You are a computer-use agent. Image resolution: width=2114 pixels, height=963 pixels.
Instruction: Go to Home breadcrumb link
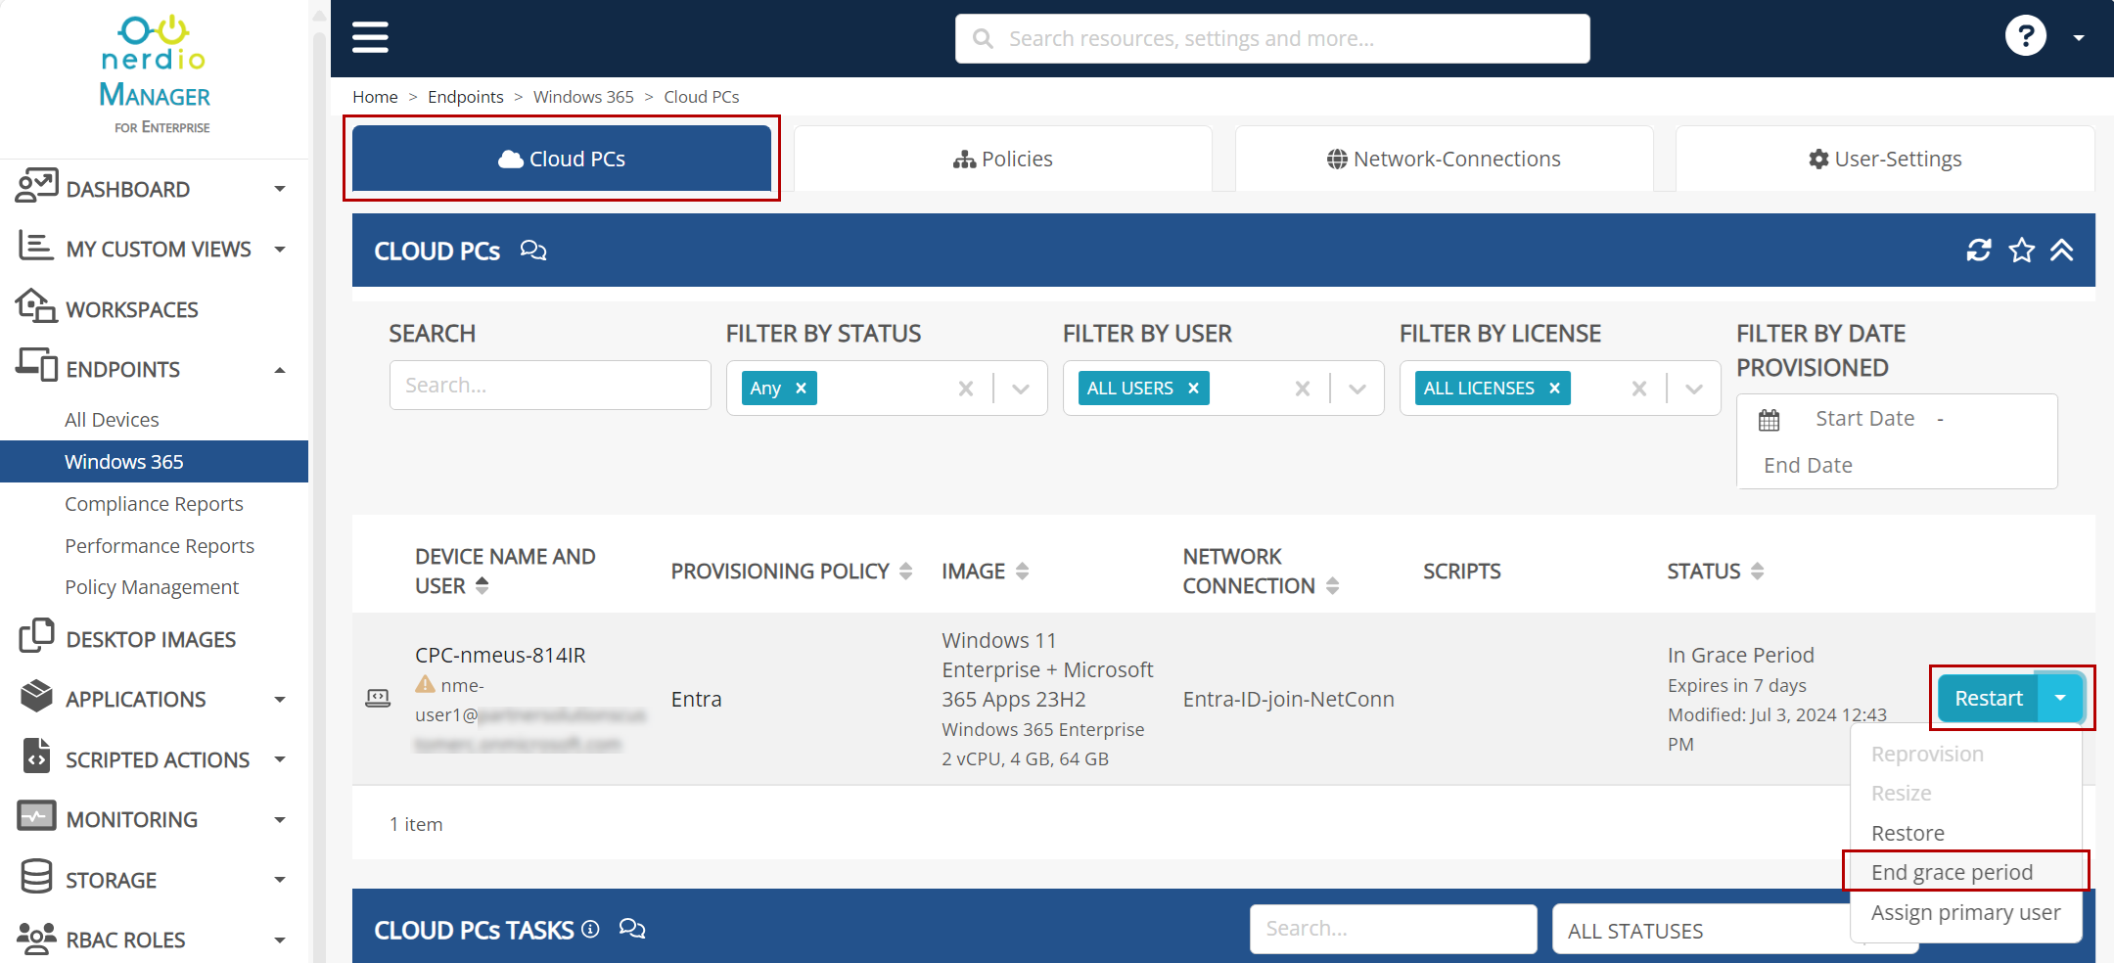point(375,97)
